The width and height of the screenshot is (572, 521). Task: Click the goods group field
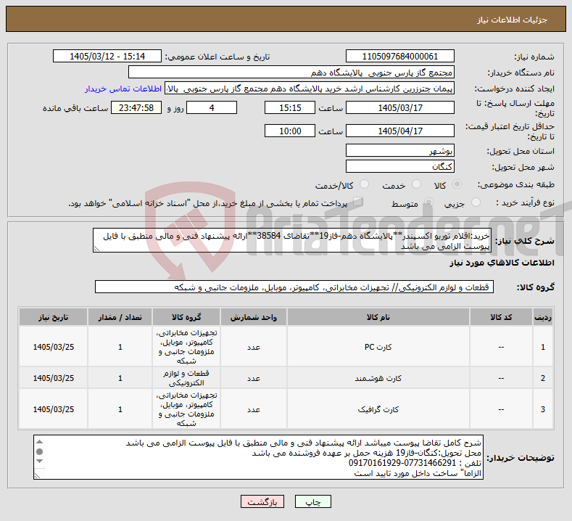click(x=294, y=287)
